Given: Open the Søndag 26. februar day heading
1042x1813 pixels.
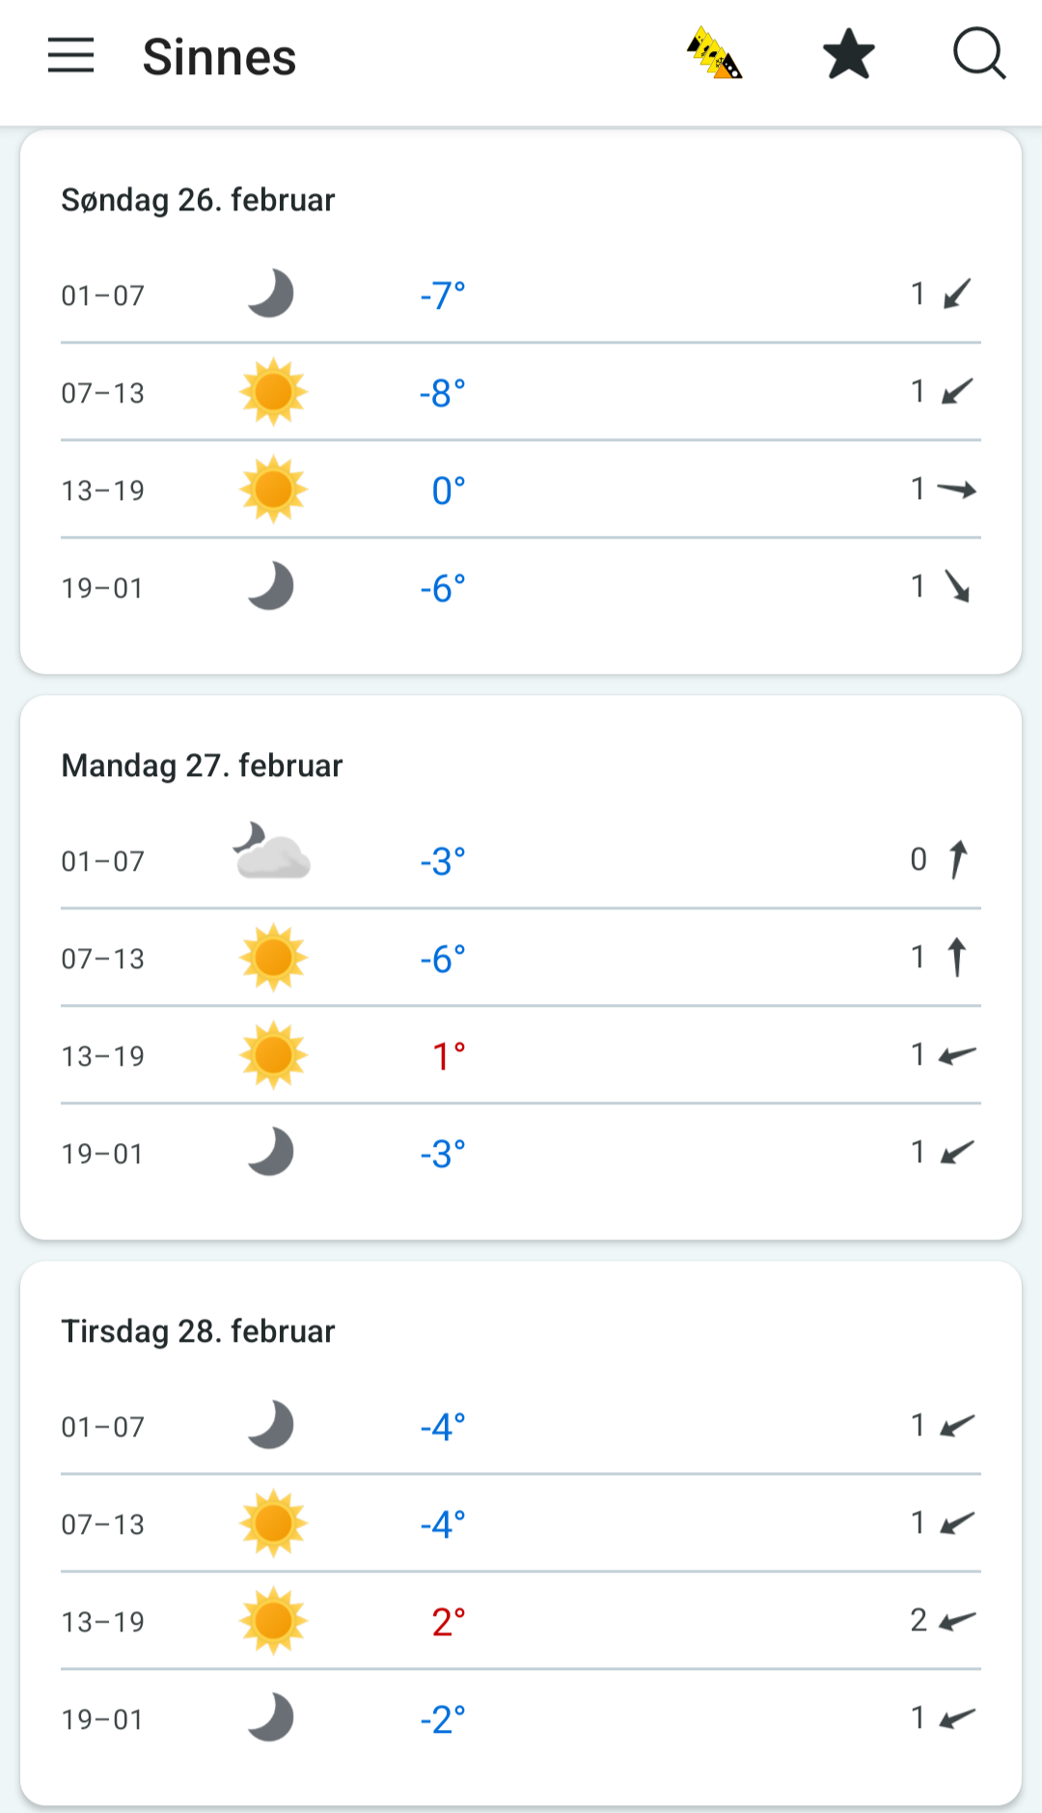Looking at the screenshot, I should pyautogui.click(x=198, y=200).
